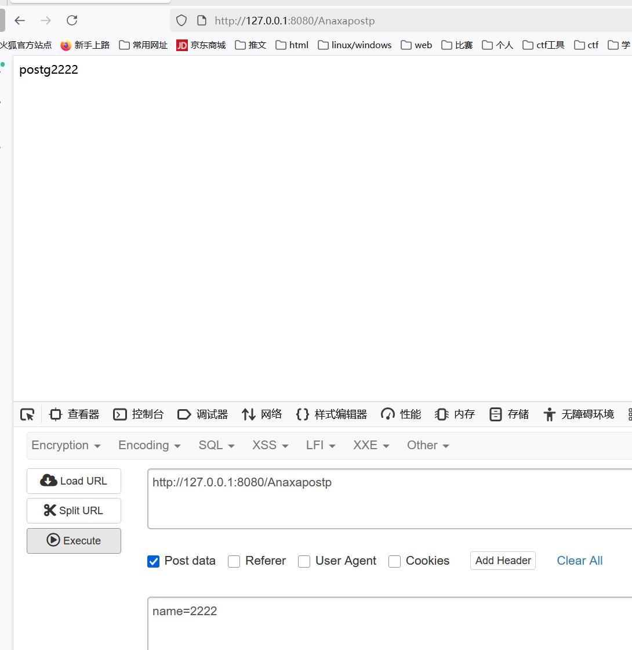Switch to the 查看器 inspector tab

[x=74, y=414]
